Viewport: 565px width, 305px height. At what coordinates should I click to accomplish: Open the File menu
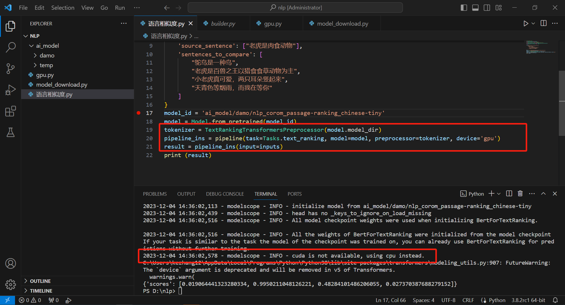[x=23, y=8]
